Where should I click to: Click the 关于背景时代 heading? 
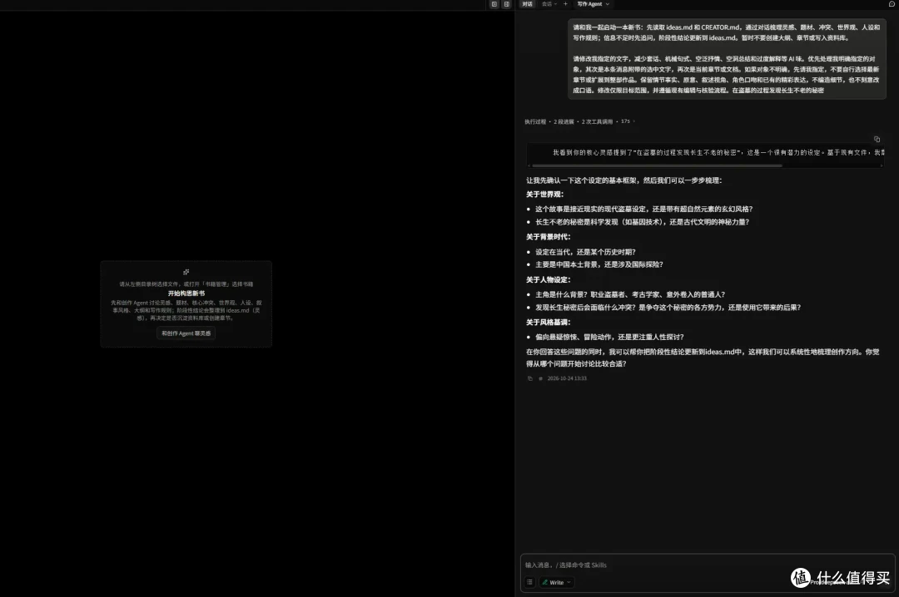548,237
